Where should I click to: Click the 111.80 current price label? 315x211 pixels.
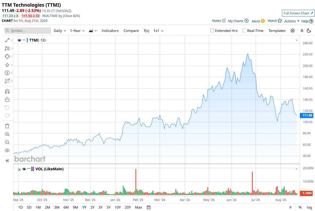tap(306, 115)
